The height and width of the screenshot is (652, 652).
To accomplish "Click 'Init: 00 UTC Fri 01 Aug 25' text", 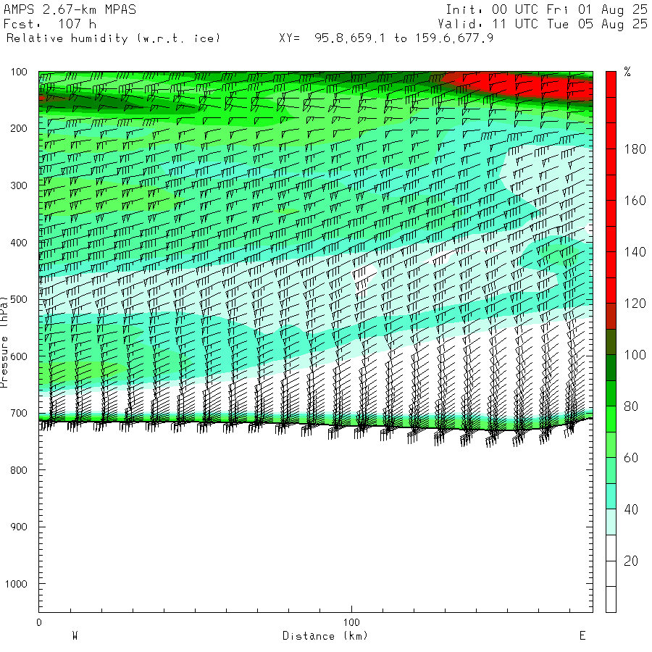I will 546,9.
